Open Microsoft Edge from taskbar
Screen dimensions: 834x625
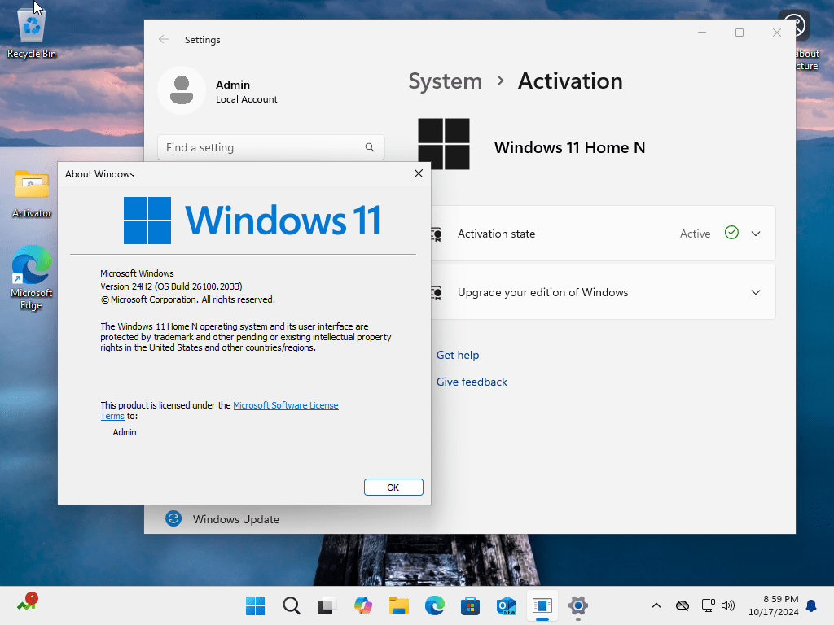coord(435,605)
